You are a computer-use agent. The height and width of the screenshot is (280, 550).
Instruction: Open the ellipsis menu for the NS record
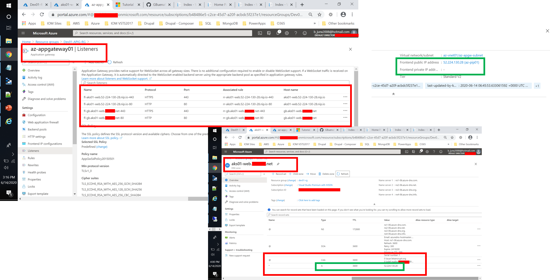pyautogui.click(x=479, y=229)
